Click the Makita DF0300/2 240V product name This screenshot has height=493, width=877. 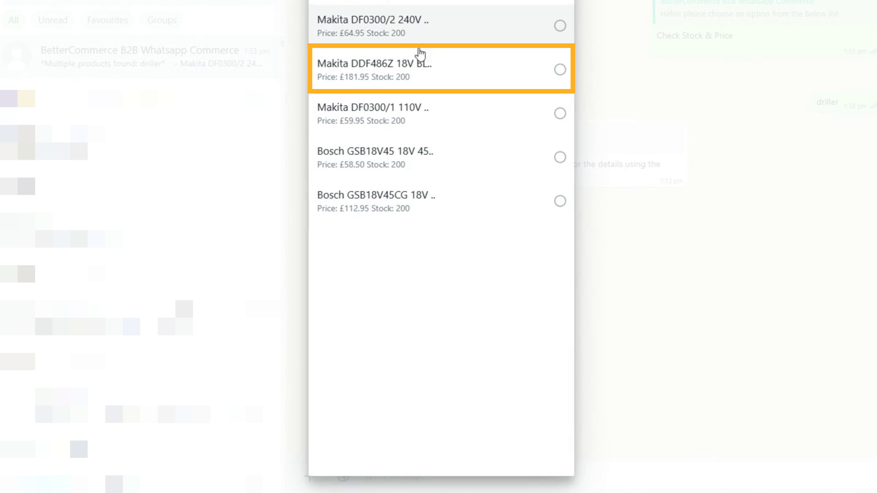coord(373,20)
